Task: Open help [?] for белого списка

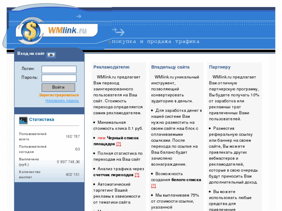Action: pos(153,186)
